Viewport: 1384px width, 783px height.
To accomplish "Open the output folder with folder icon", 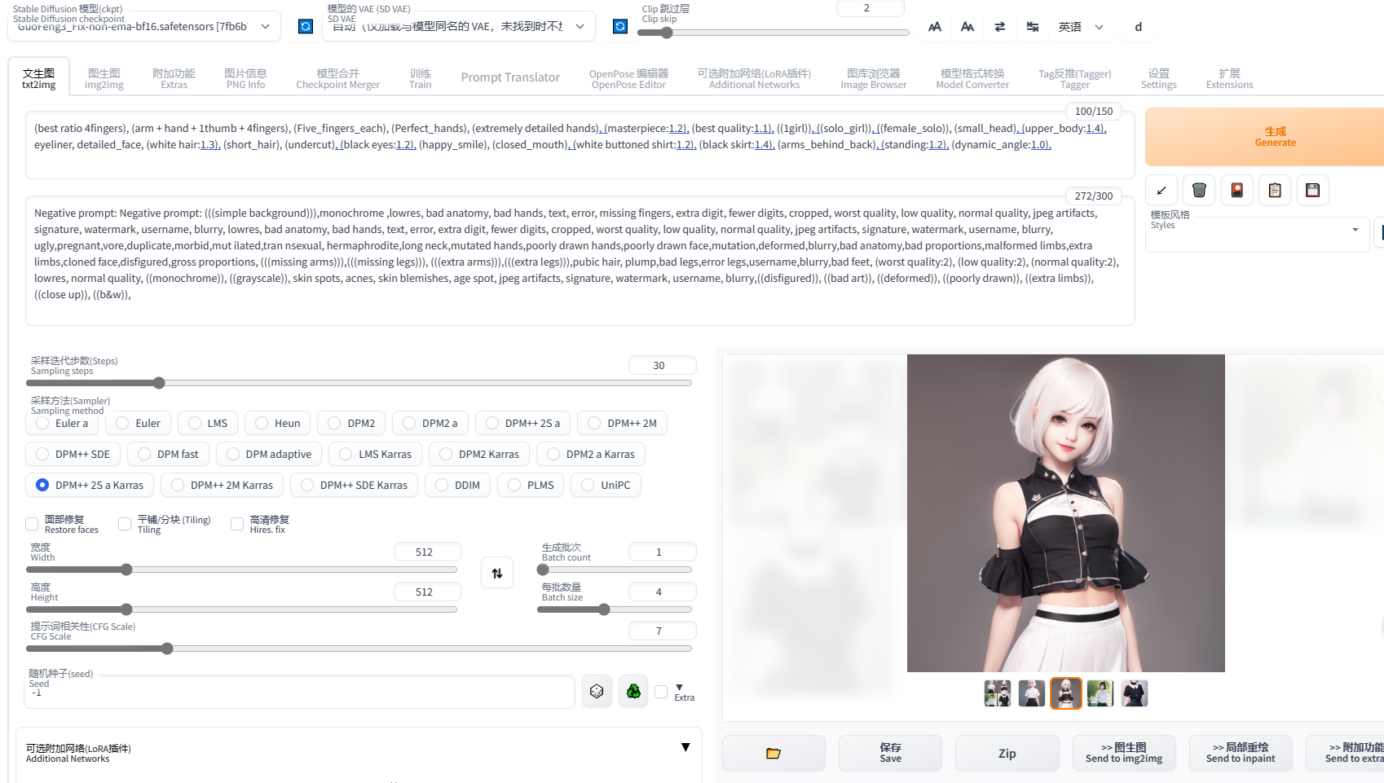I will (x=774, y=754).
